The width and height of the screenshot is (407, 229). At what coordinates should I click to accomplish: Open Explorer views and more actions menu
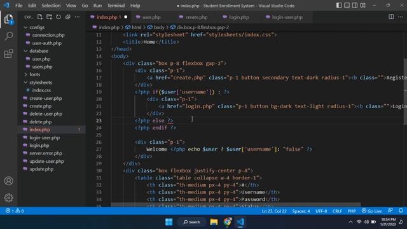click(x=77, y=17)
